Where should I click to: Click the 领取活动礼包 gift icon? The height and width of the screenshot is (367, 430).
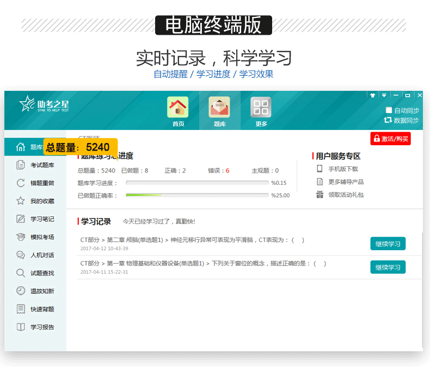coord(320,195)
